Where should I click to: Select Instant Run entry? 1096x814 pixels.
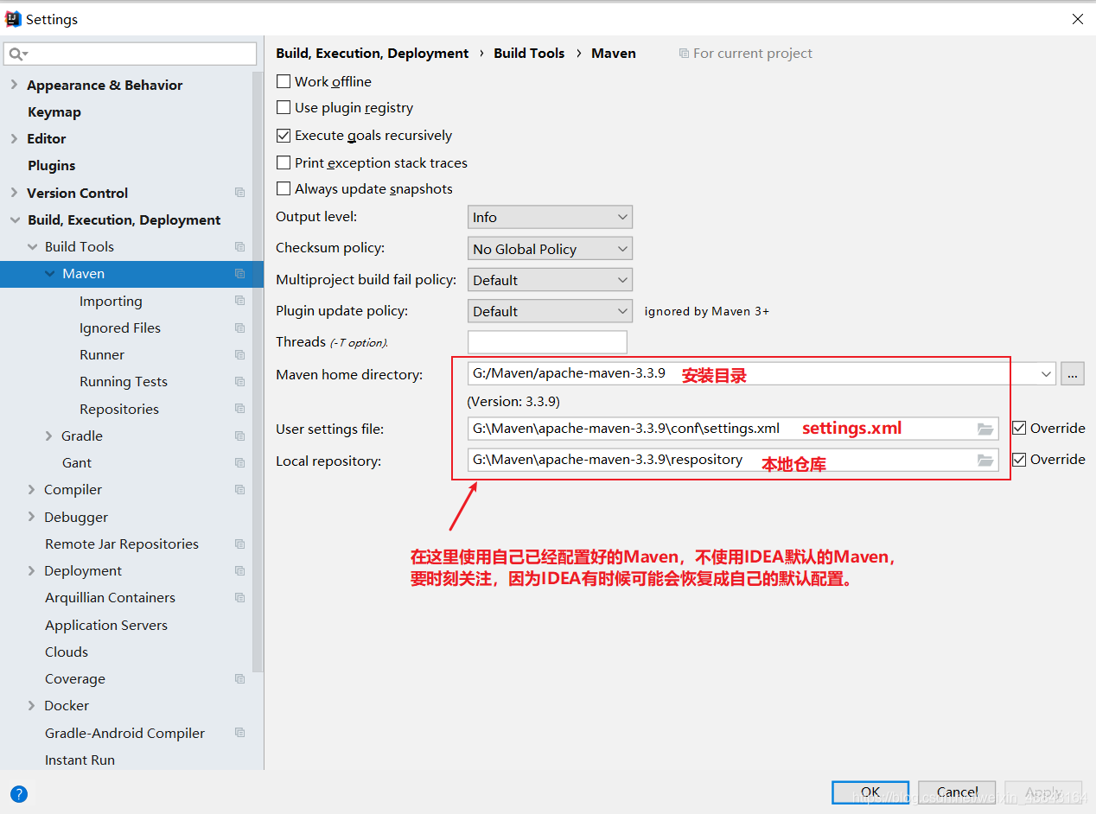[80, 760]
